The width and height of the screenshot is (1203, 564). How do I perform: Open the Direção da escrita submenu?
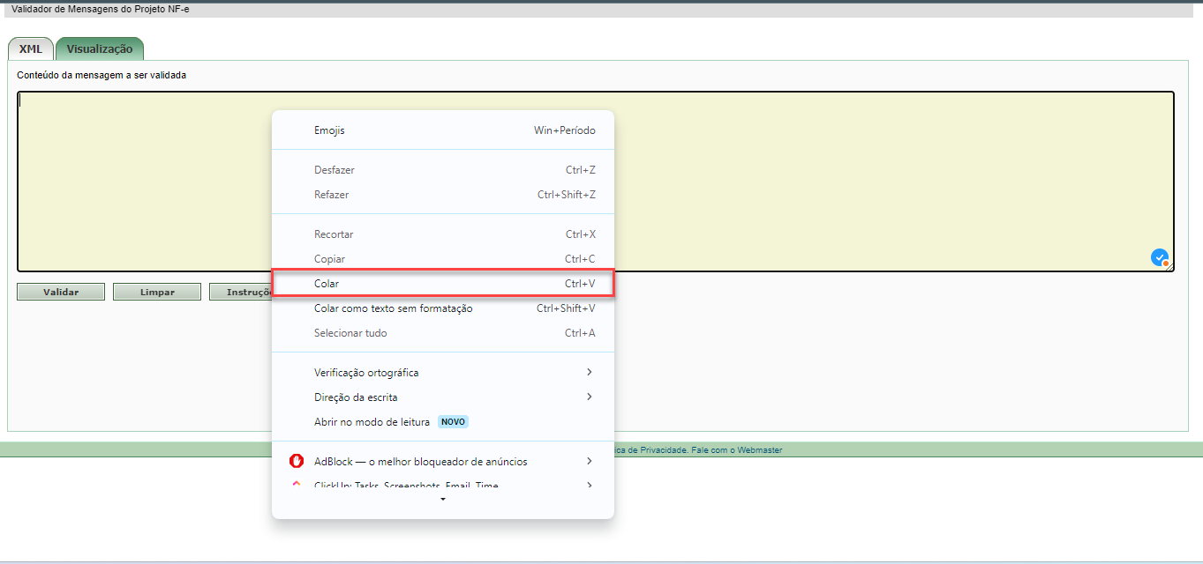coord(443,397)
